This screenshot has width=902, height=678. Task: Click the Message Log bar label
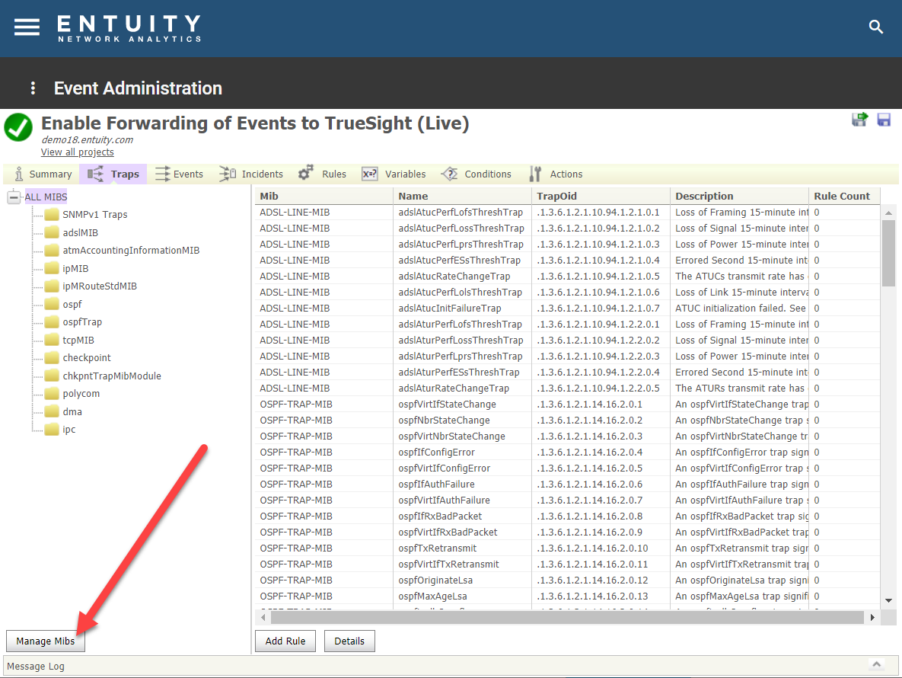[36, 666]
